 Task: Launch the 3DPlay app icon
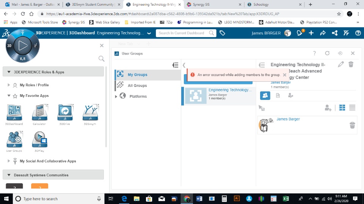[x=40, y=139]
